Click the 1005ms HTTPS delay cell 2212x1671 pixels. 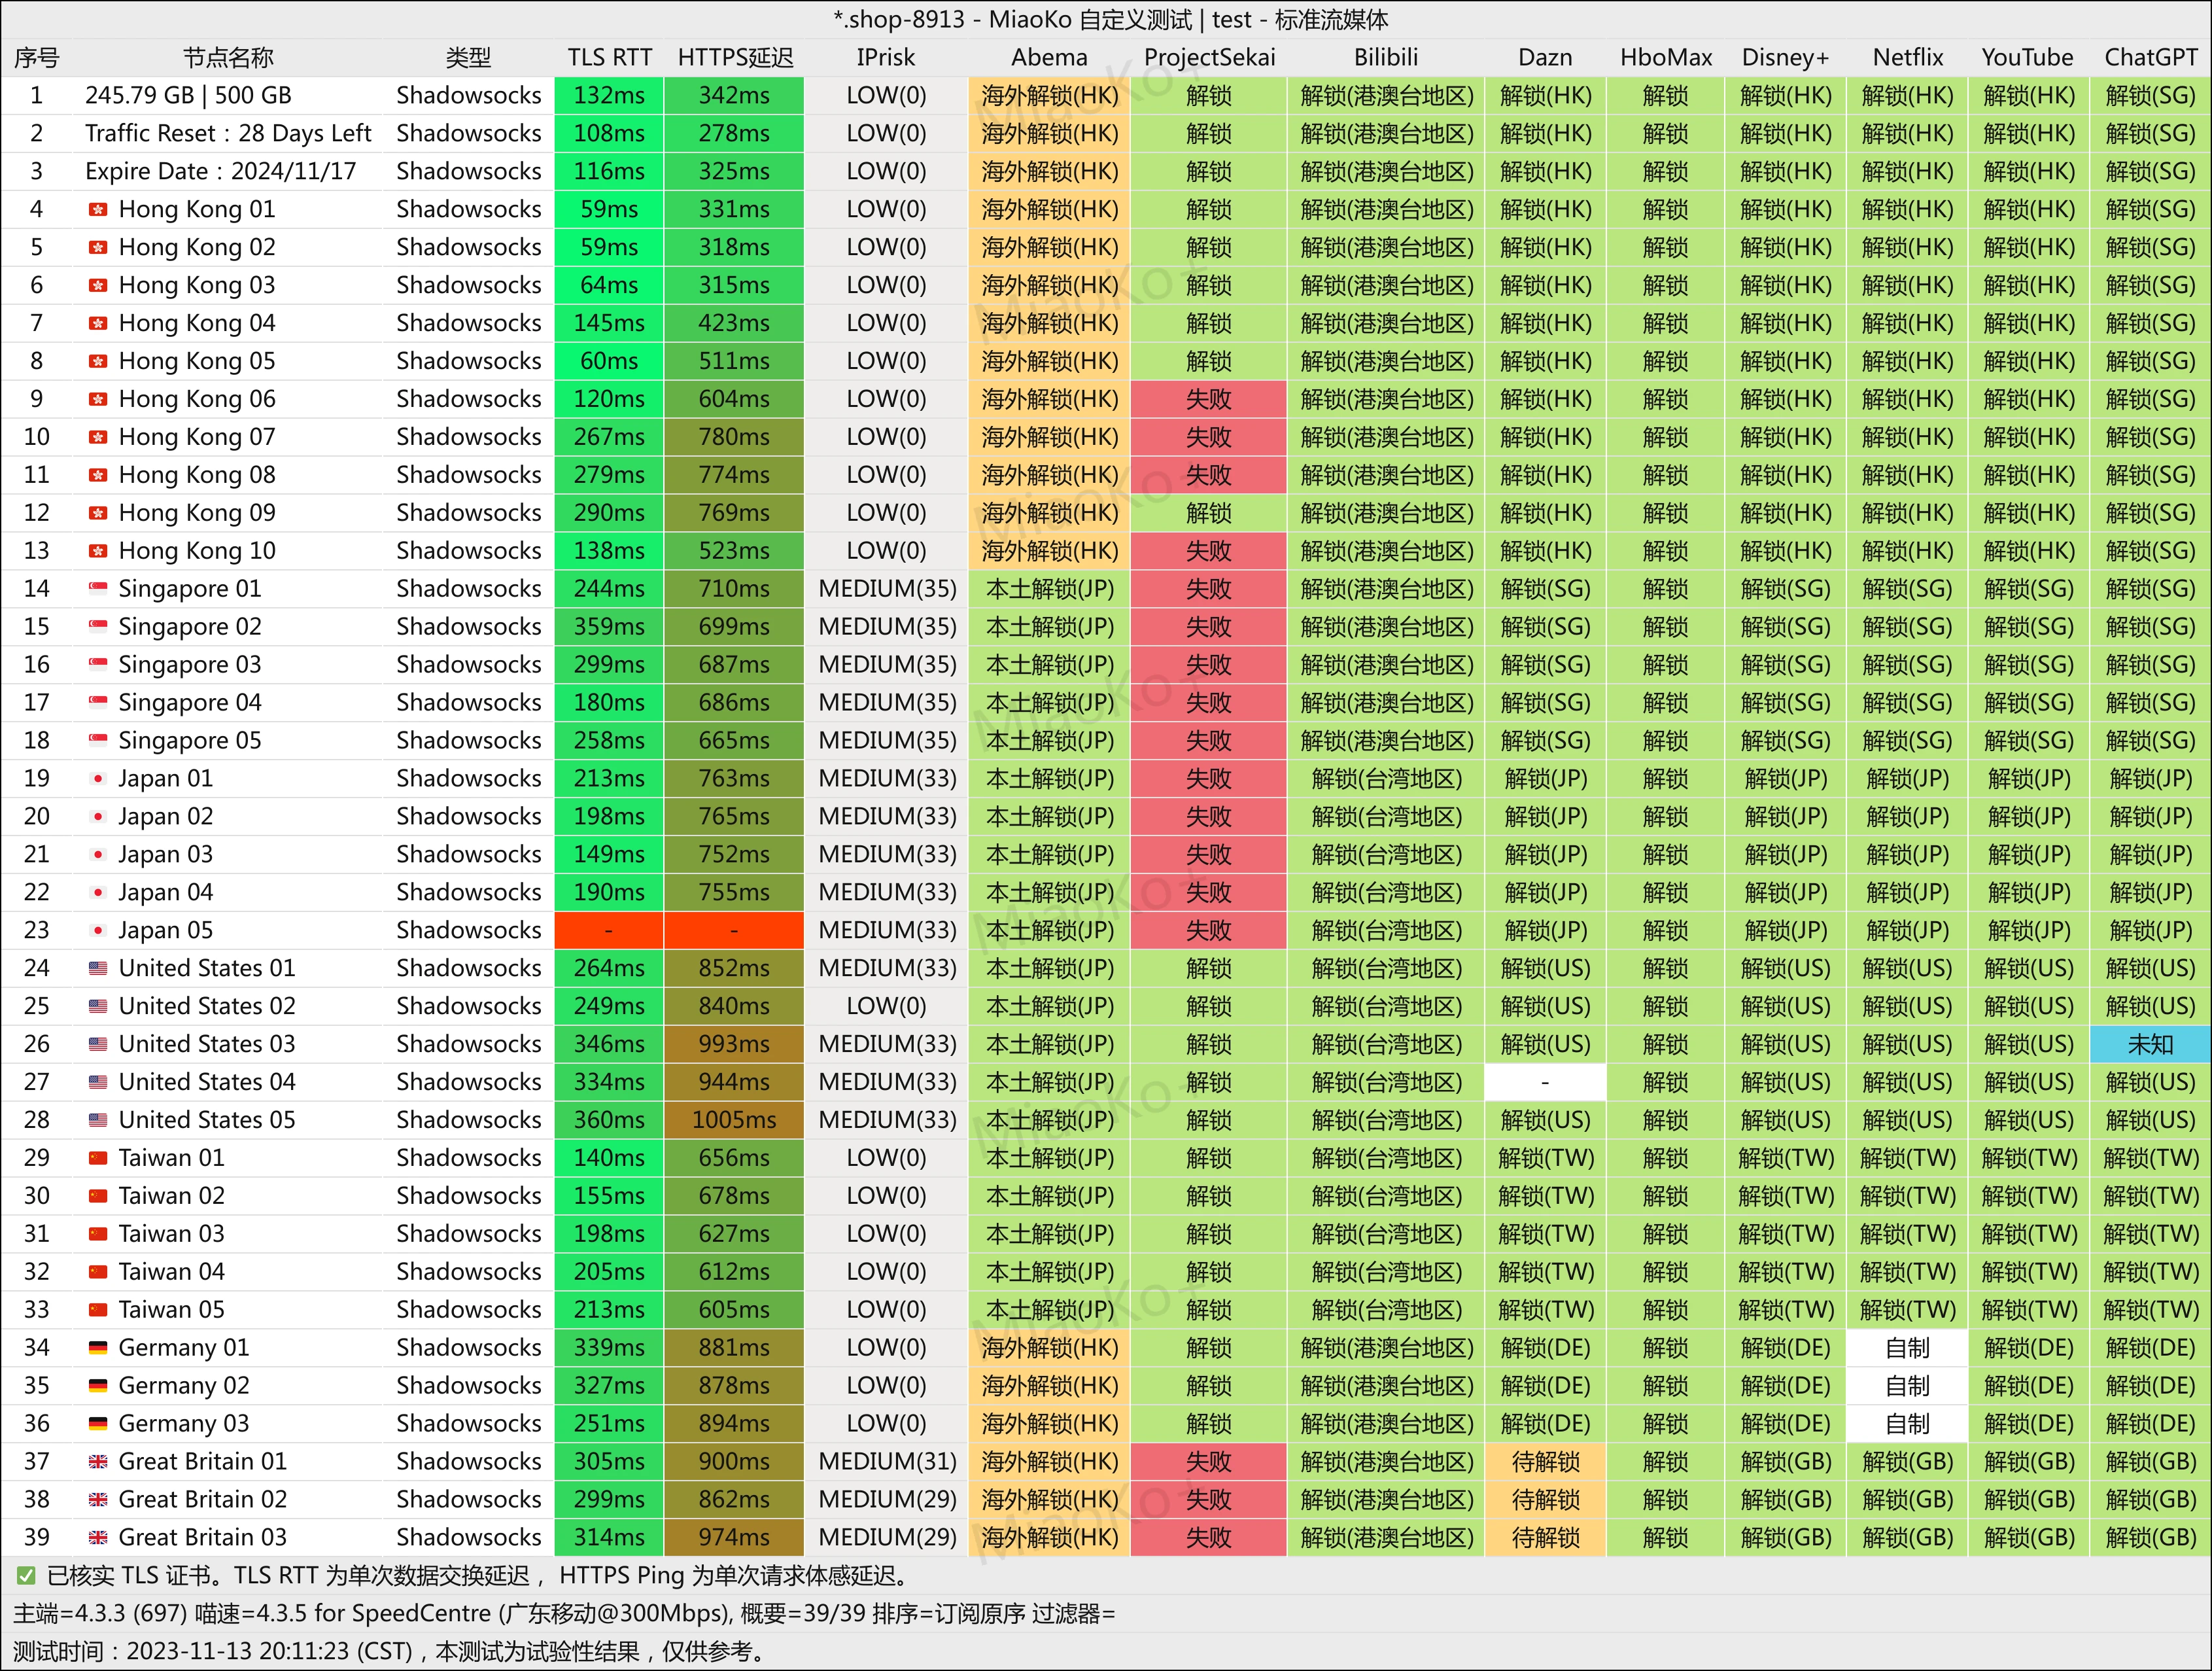pos(734,1121)
